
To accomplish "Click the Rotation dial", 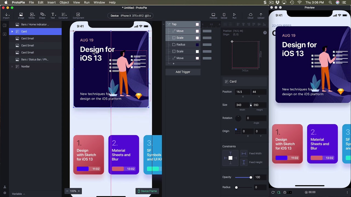I will tap(238, 118).
